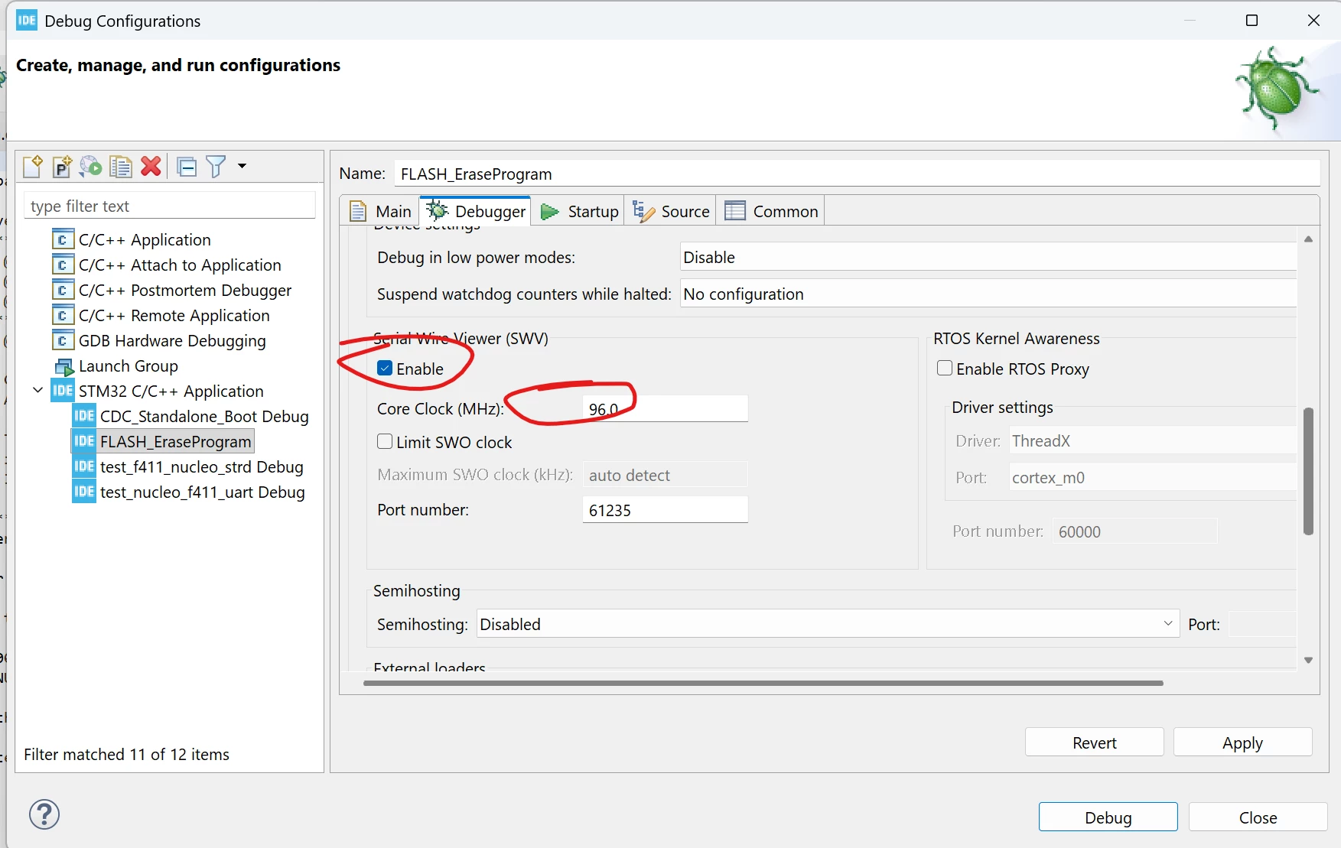Select C/C++ Application configuration type
The image size is (1341, 848).
tap(132, 240)
